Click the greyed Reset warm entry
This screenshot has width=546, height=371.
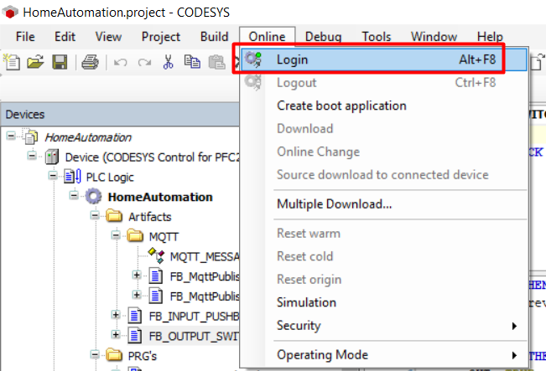pyautogui.click(x=384, y=234)
